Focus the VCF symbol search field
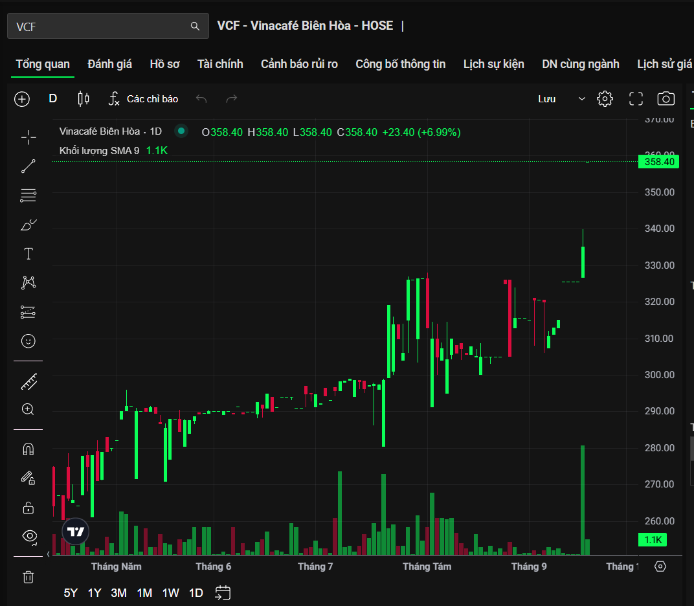 [107, 26]
